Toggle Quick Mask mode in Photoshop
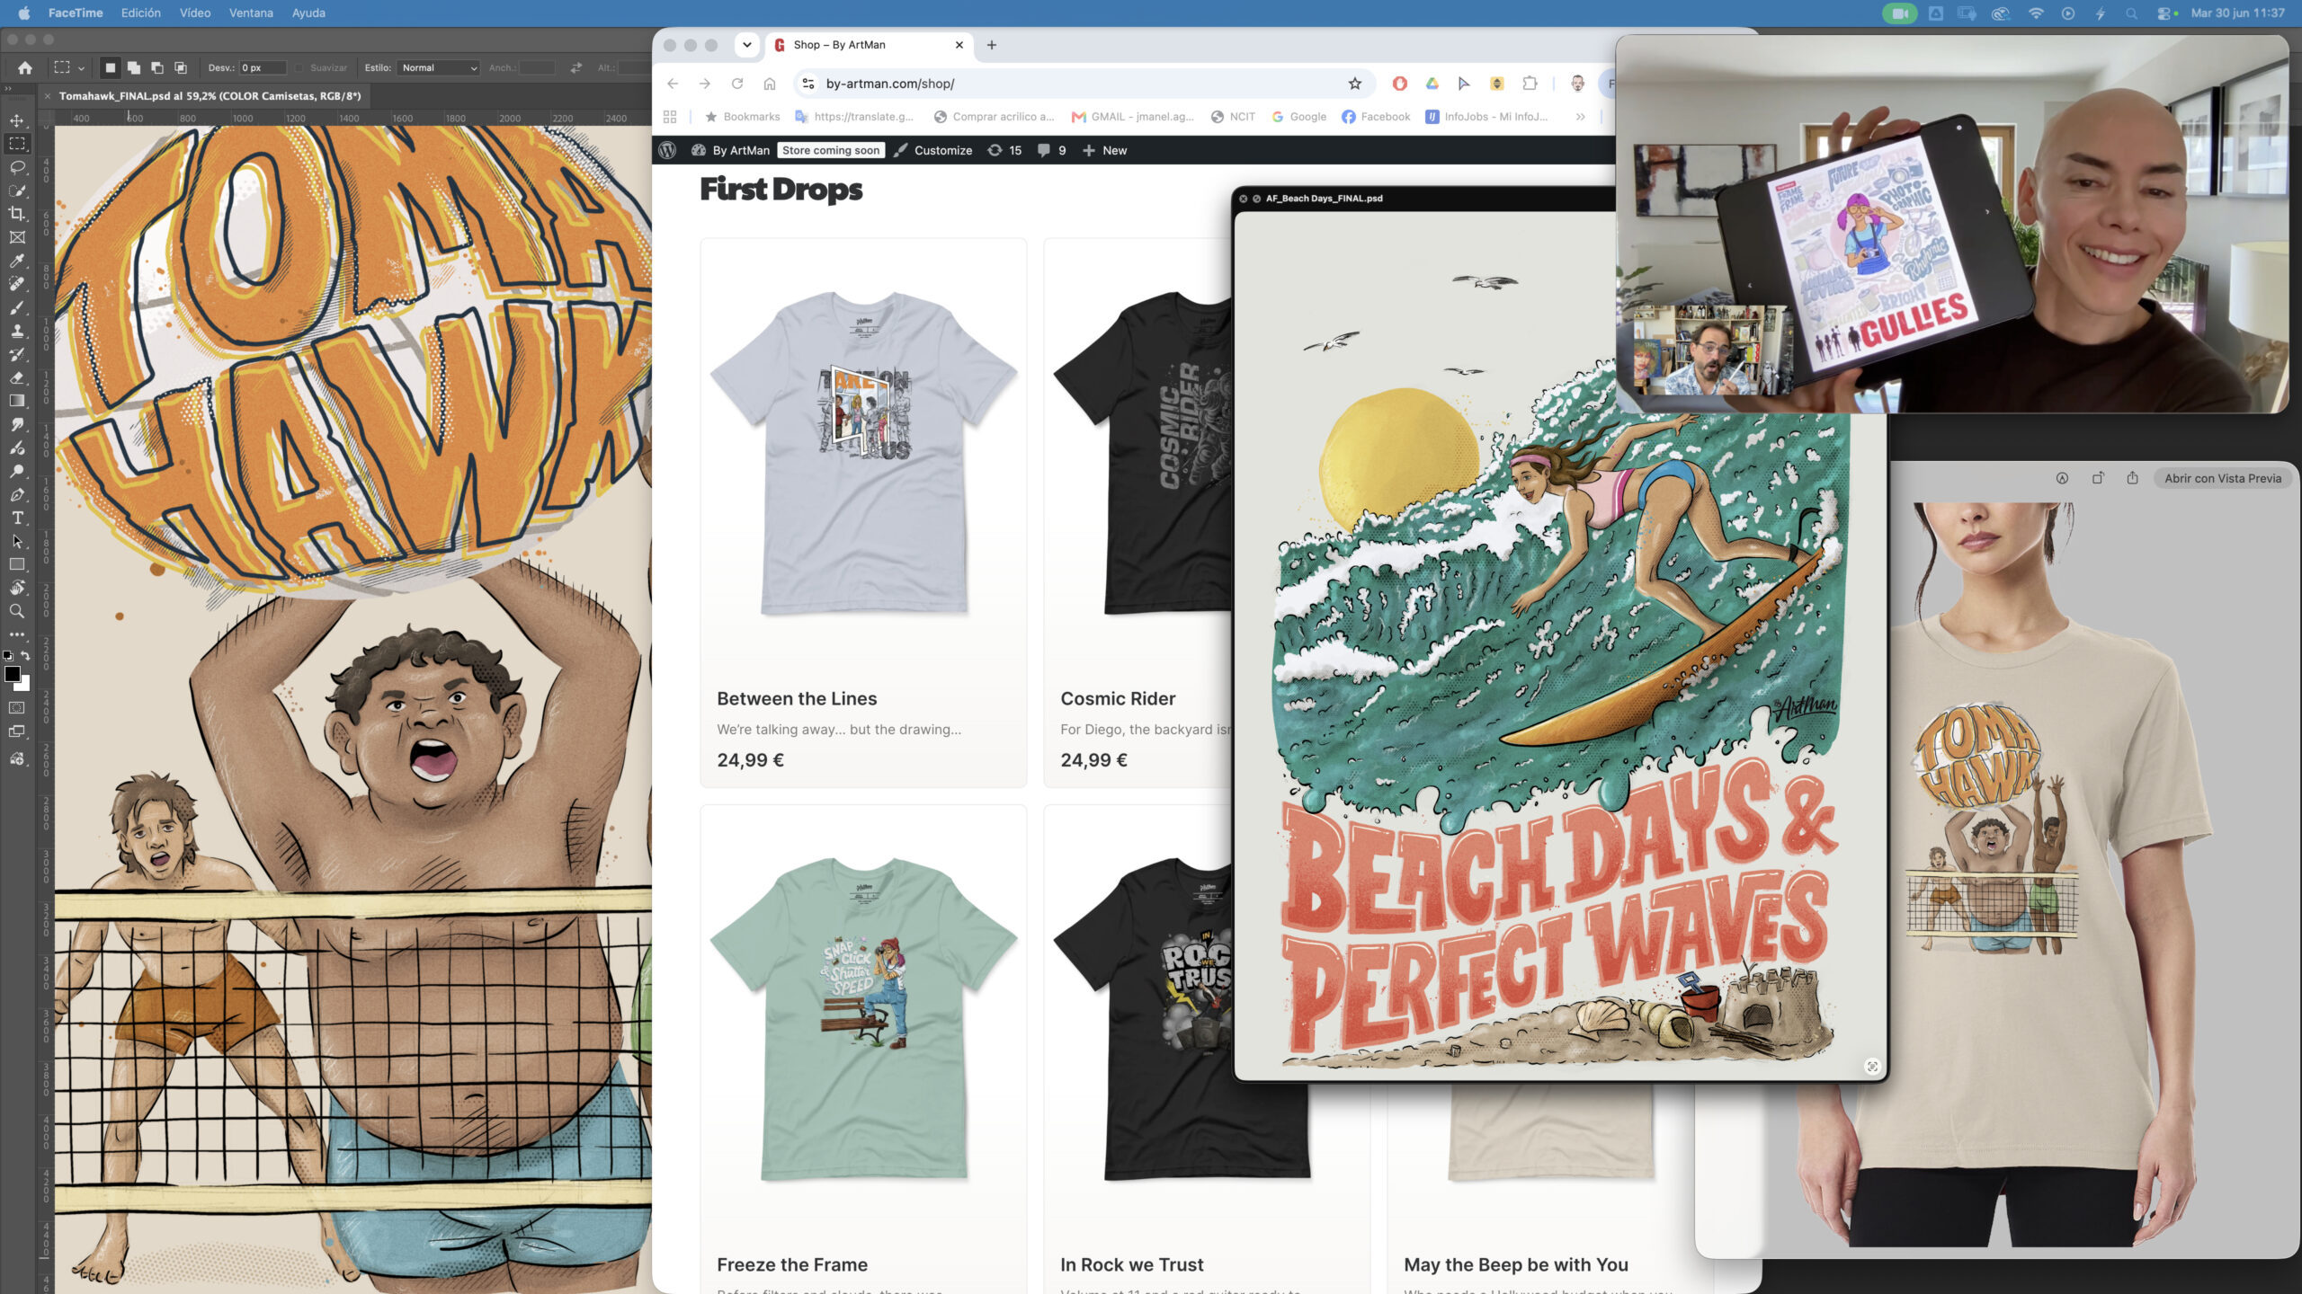 coord(17,708)
